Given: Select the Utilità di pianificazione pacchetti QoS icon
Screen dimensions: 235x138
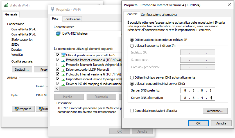Looking at the screenshot, I should point(63,55).
